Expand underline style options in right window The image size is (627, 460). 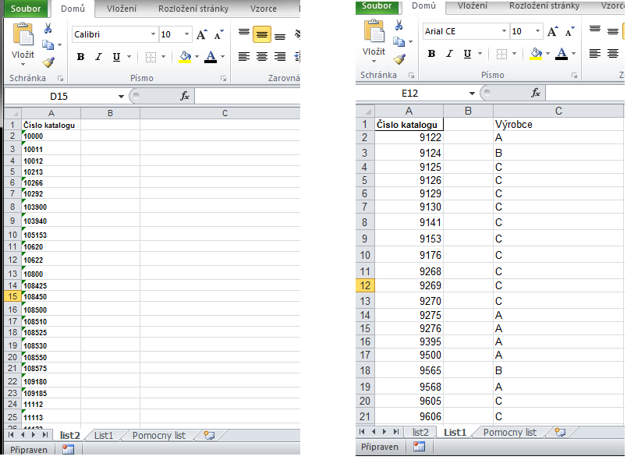480,54
